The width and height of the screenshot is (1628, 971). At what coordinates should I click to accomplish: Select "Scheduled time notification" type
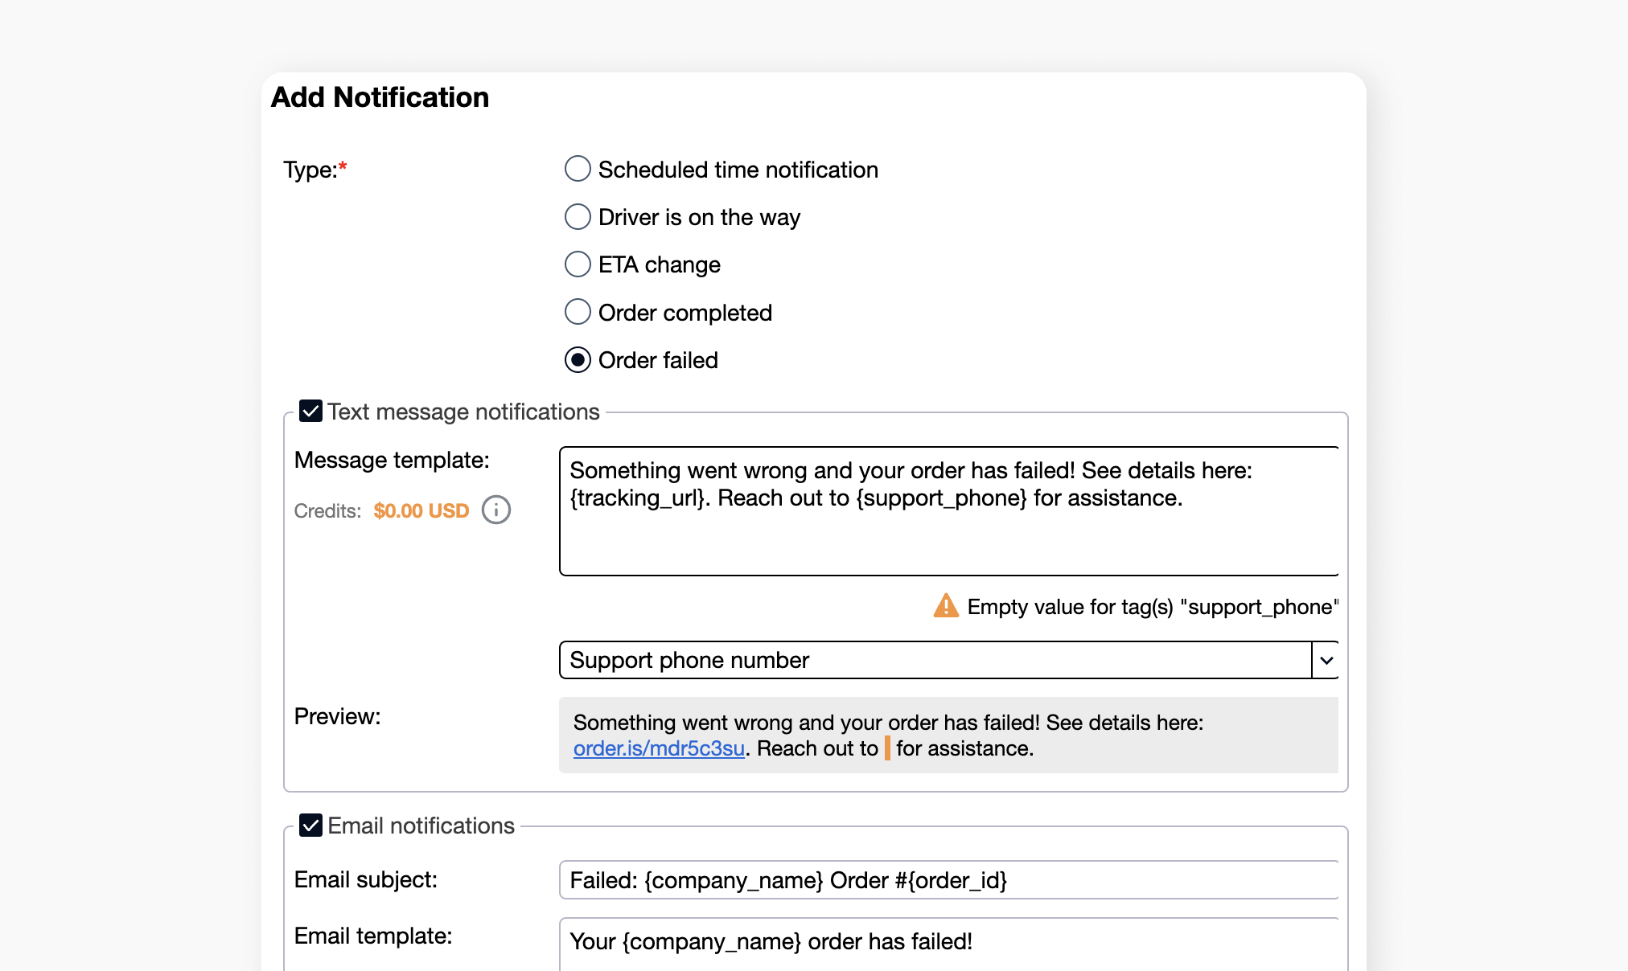coord(578,169)
